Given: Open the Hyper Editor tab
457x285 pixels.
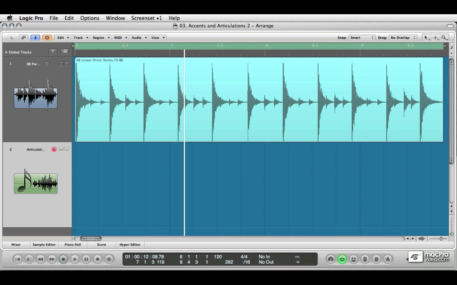Looking at the screenshot, I should coord(130,245).
